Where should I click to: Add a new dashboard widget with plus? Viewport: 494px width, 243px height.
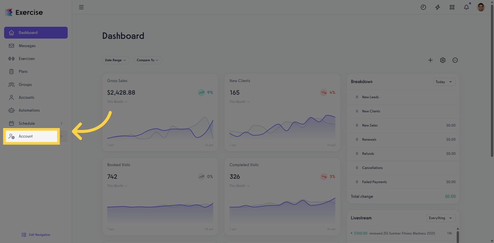coord(430,60)
